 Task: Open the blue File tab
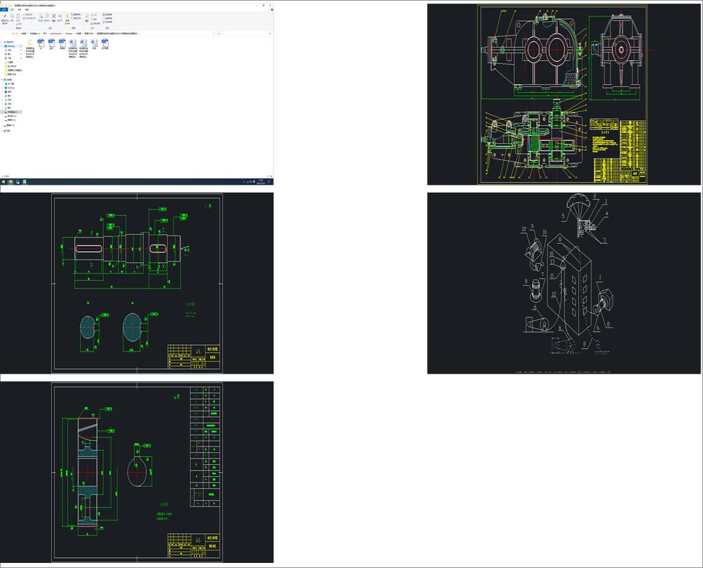tap(4, 9)
